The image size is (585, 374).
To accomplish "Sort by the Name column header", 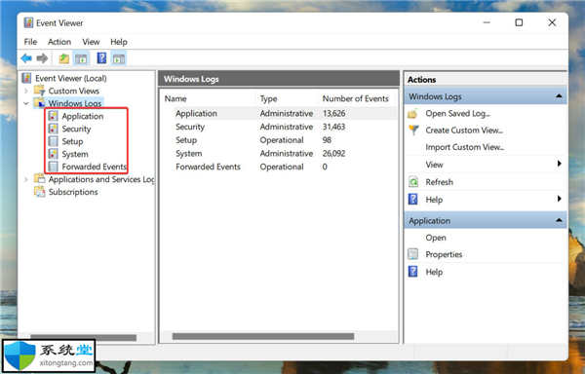I will [x=175, y=98].
